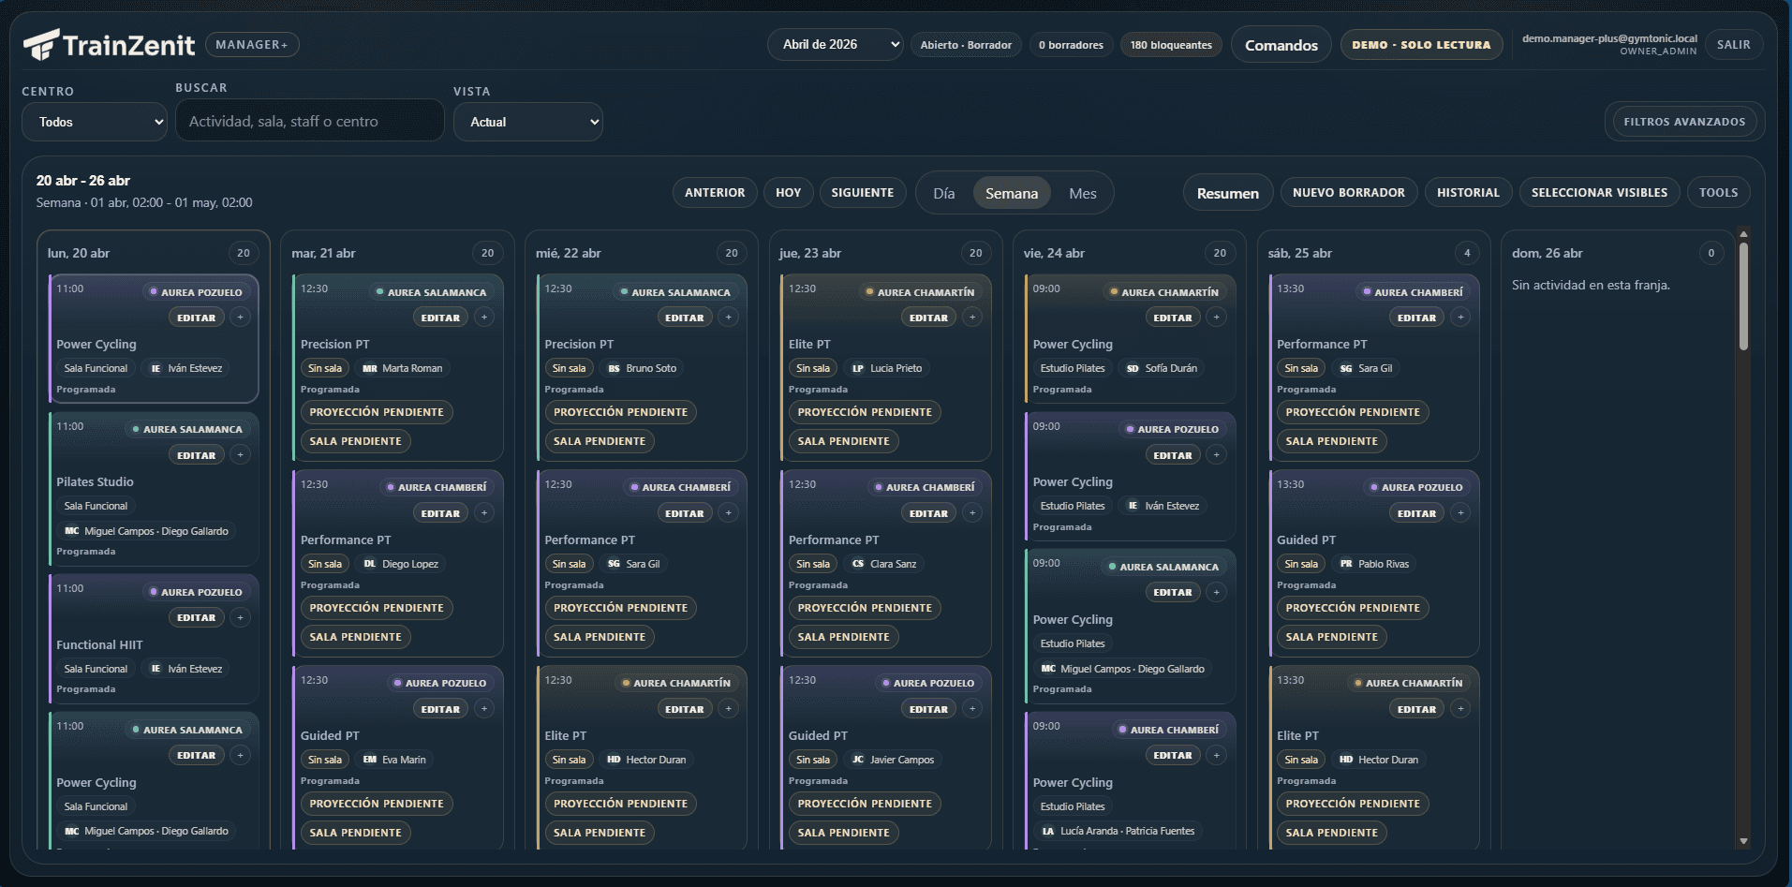Click plus icon on Monday Functional HIIT card
This screenshot has height=887, width=1792.
click(241, 617)
